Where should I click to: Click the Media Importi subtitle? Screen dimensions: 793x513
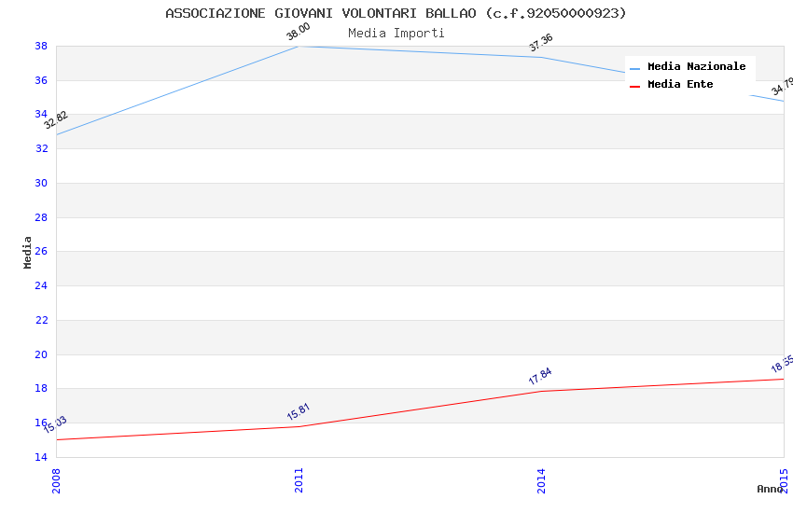coord(396,33)
